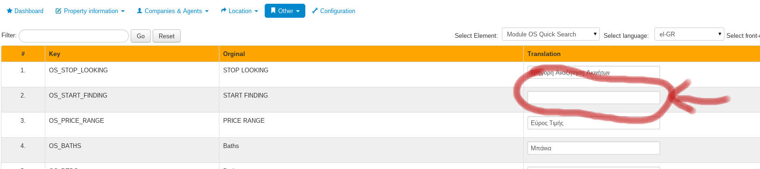Screen dimensions: 760x169
Task: Click the Location arrow icon
Action: [x=224, y=11]
